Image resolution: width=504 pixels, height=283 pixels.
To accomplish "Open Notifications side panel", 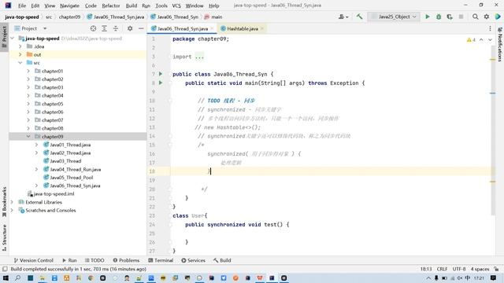I will 500,45.
